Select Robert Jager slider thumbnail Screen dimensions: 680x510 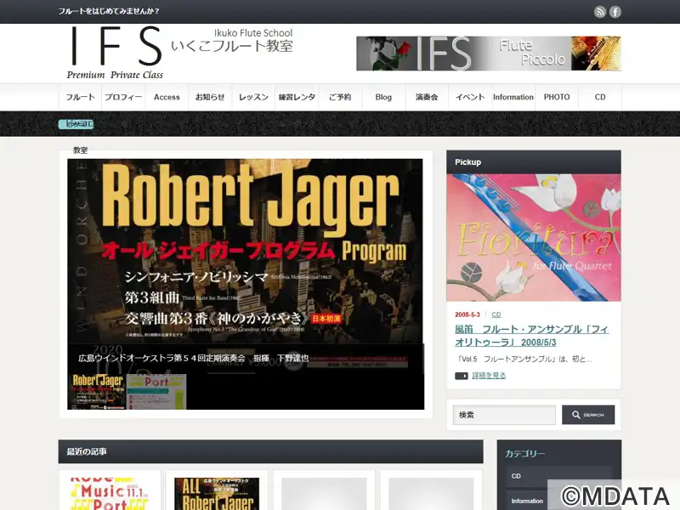tap(96, 391)
